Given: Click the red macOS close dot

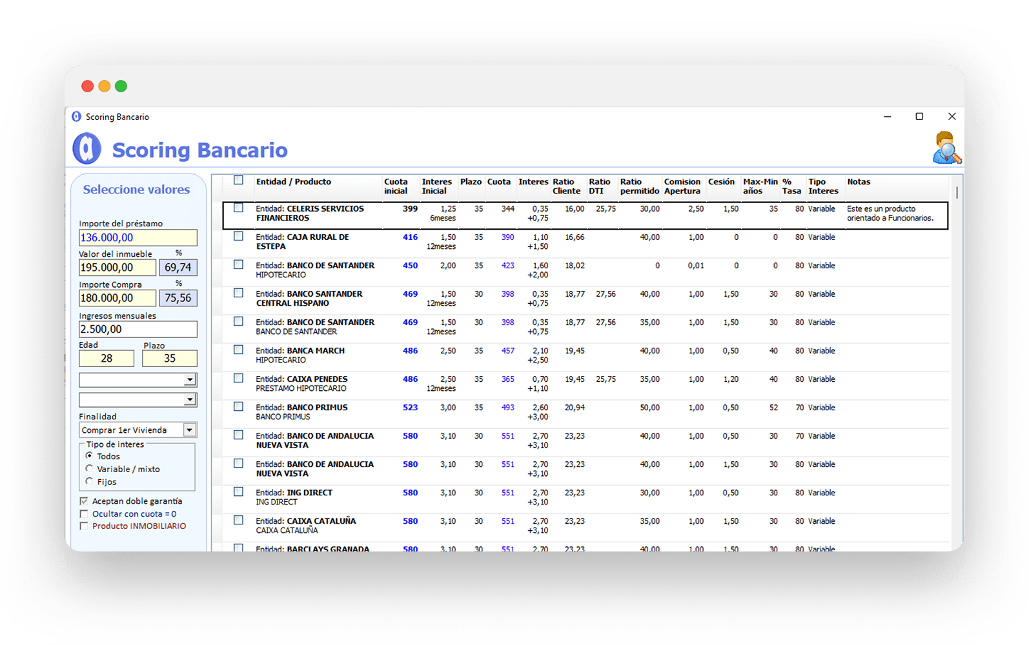Looking at the screenshot, I should coord(87,86).
